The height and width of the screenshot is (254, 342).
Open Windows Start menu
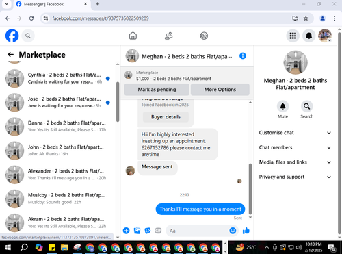8,247
